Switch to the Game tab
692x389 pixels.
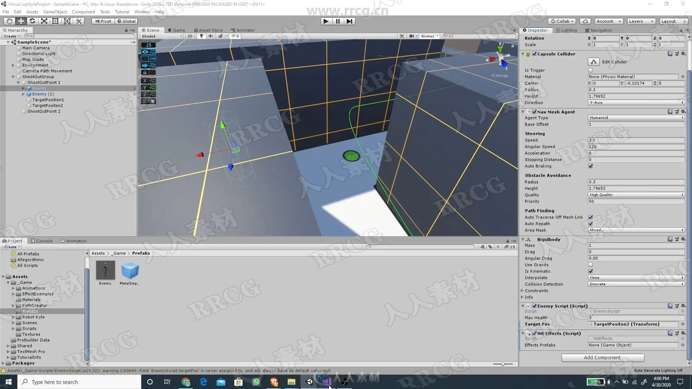click(176, 30)
